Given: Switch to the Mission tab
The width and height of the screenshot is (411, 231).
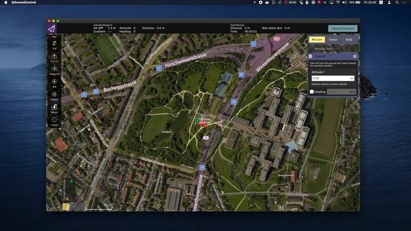Looking at the screenshot, I should pos(317,40).
